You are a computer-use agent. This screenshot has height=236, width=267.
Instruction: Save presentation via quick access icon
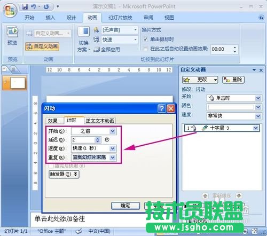click(25, 7)
